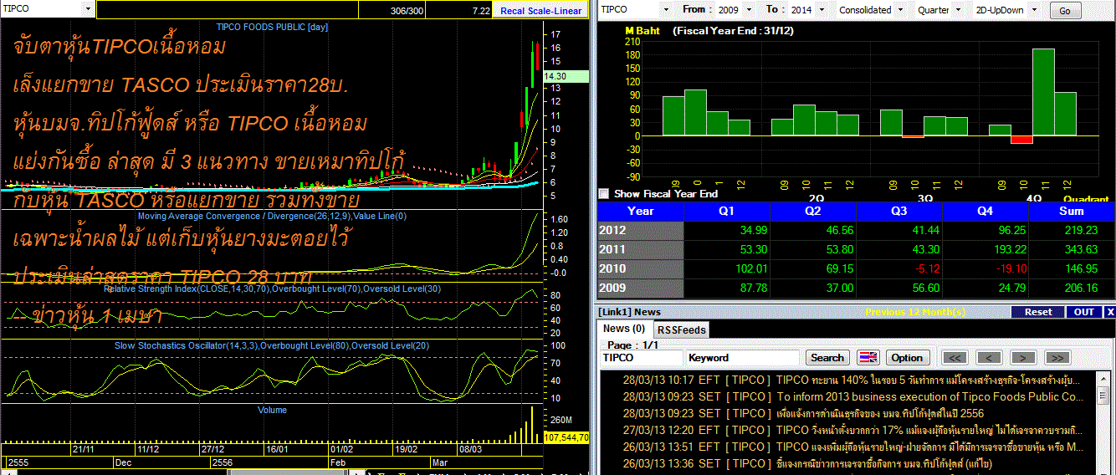Click the Go button
The height and width of the screenshot is (475, 1116).
pyautogui.click(x=1064, y=11)
